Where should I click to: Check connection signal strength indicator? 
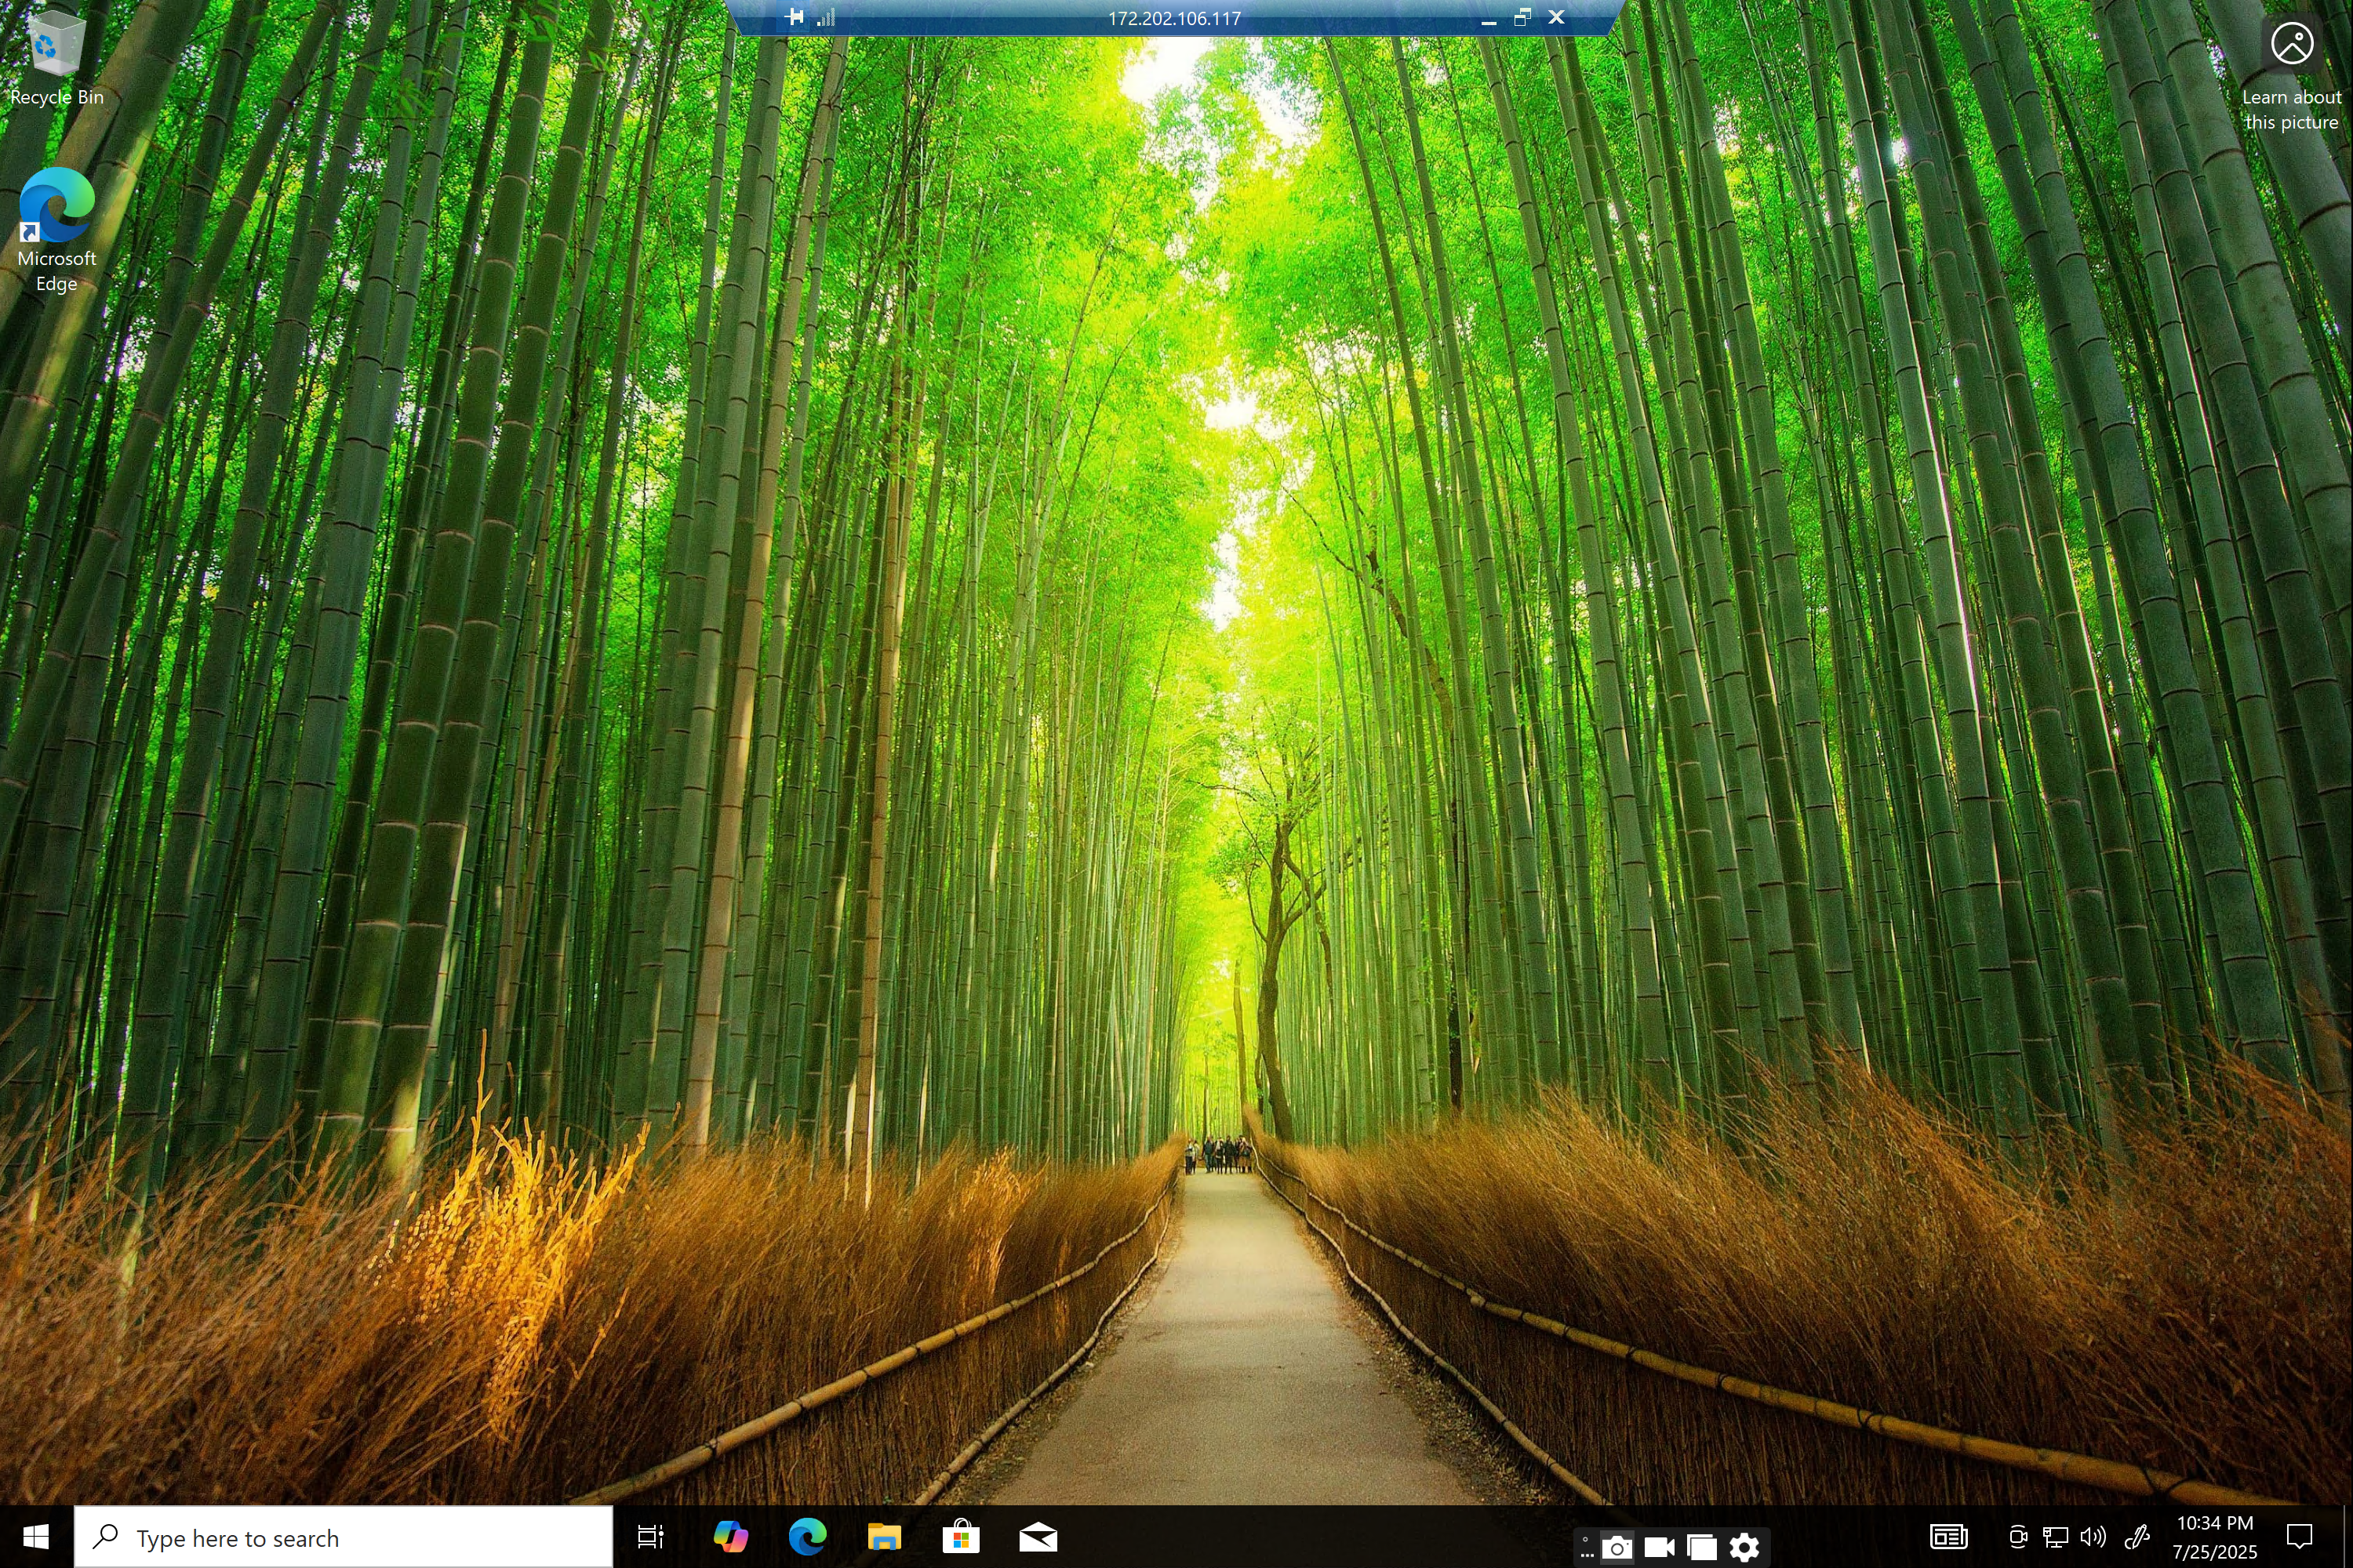pos(825,17)
